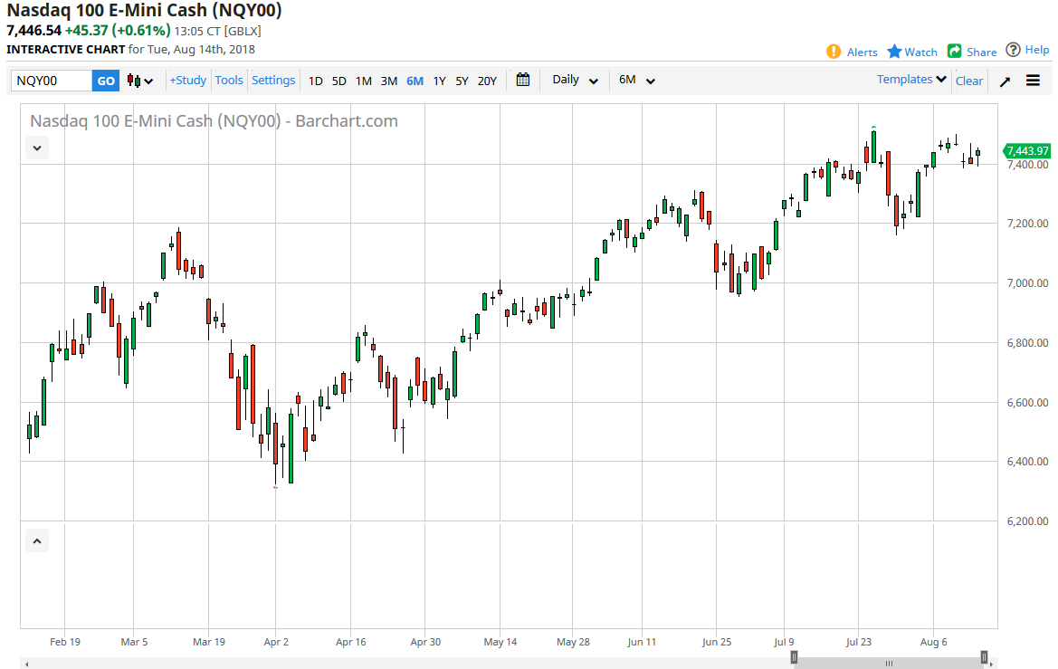Open the Settings menu
The image size is (1058, 669).
click(273, 81)
